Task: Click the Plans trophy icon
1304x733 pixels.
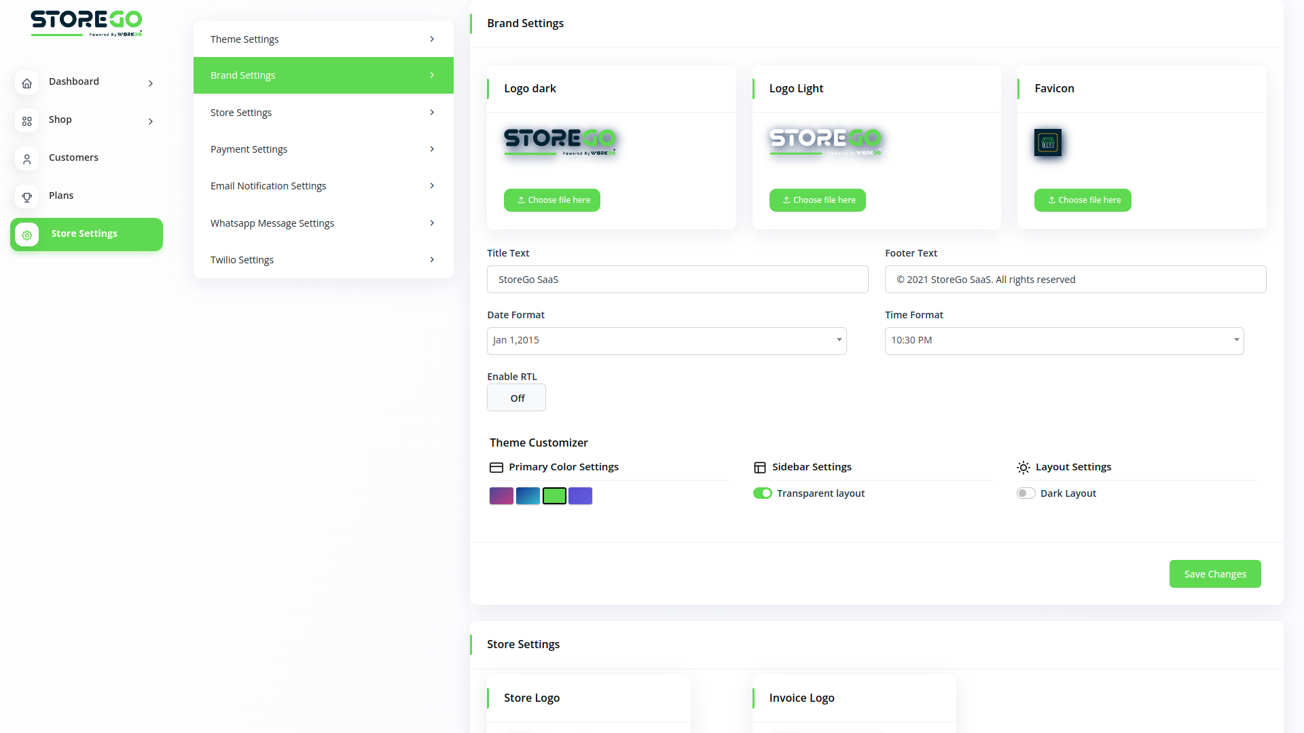Action: 26,197
